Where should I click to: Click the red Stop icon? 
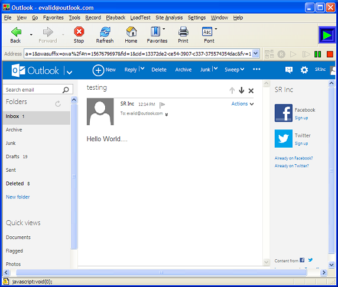79,32
